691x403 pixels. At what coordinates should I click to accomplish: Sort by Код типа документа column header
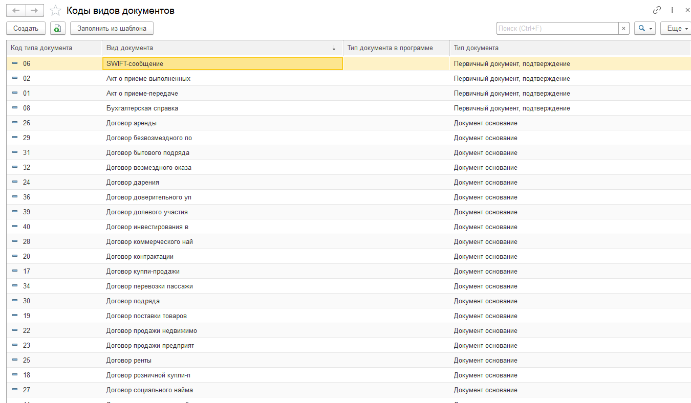54,48
